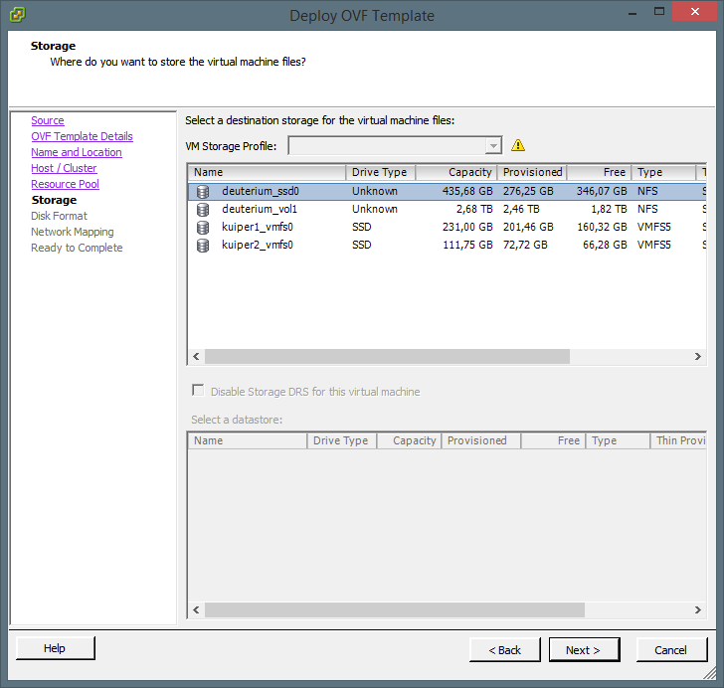Click the Help button

(x=55, y=648)
